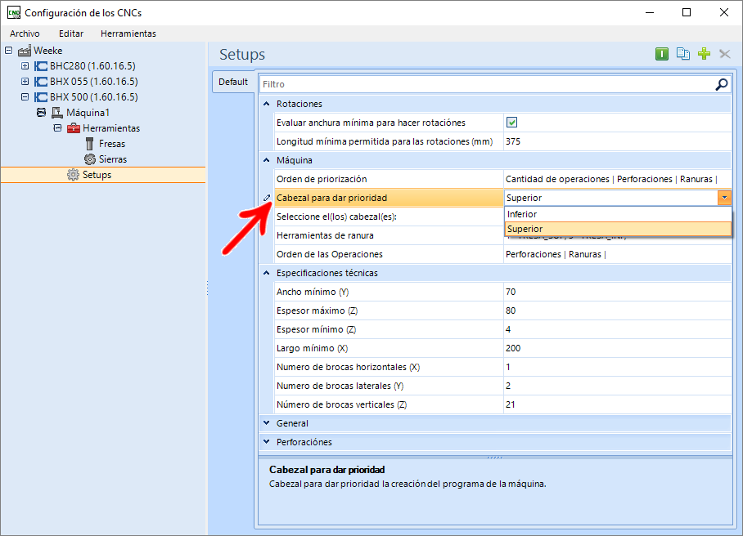Collapse the Máquina section

(x=266, y=160)
